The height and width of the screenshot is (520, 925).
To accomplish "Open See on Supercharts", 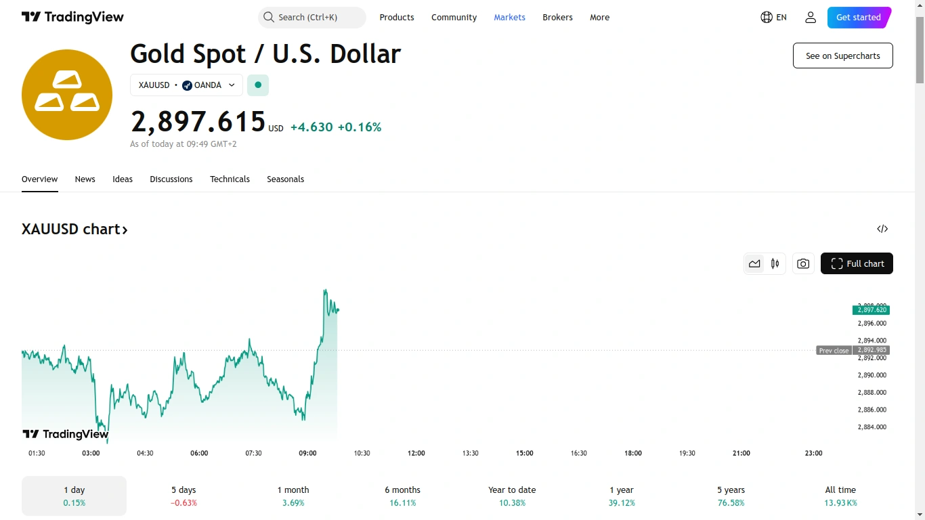I will [x=842, y=56].
